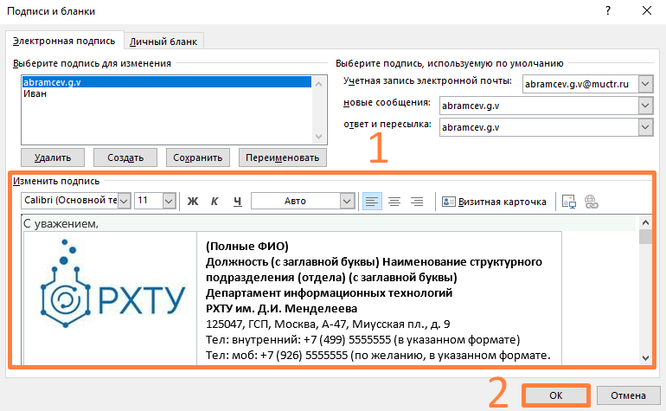Toggle italic formatting with the К button
The height and width of the screenshot is (411, 666).
215,201
